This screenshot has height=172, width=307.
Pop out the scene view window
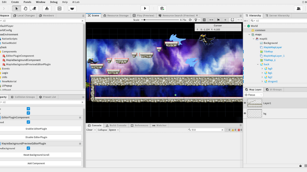click(232, 20)
